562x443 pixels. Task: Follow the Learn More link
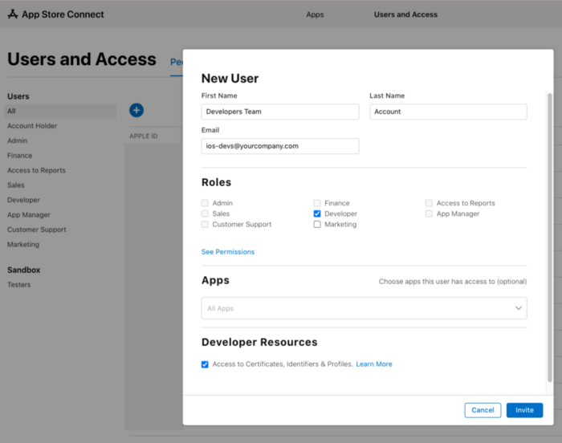click(x=374, y=364)
